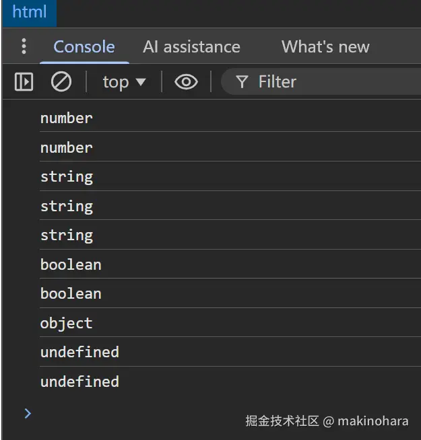This screenshot has width=421, height=440.
Task: Switch to the Console tab
Action: pos(84,46)
